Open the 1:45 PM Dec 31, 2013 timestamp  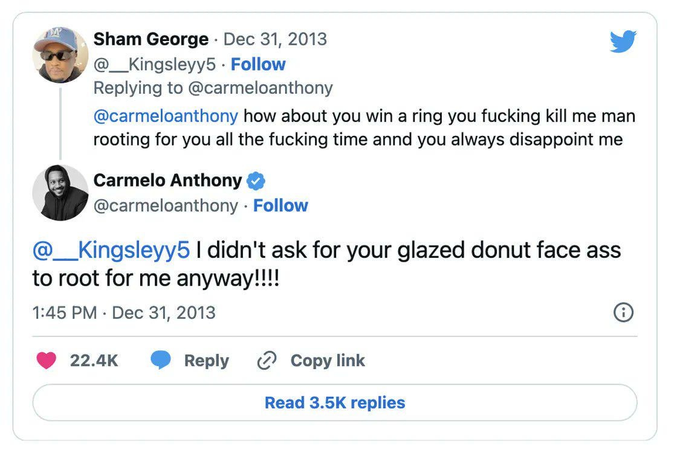[124, 312]
